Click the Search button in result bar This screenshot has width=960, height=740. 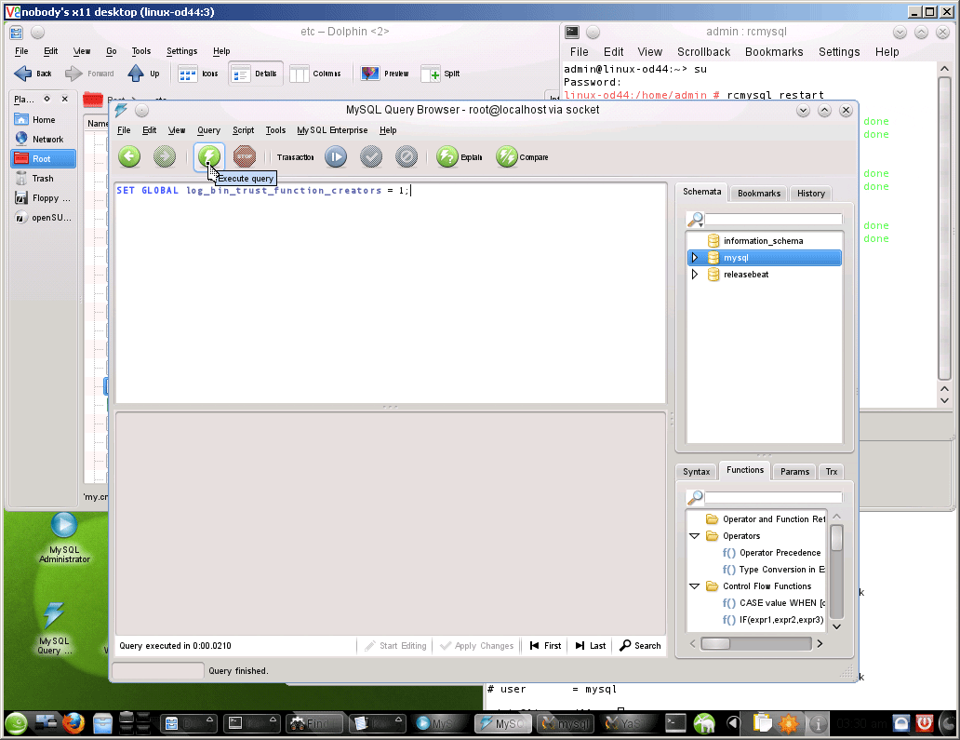point(640,646)
